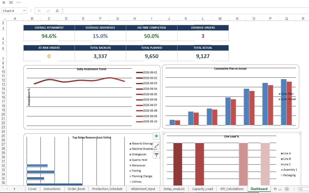This screenshot has height=193, width=309.
Task: Select the Capacity_Load sheet tab
Action: (x=202, y=189)
